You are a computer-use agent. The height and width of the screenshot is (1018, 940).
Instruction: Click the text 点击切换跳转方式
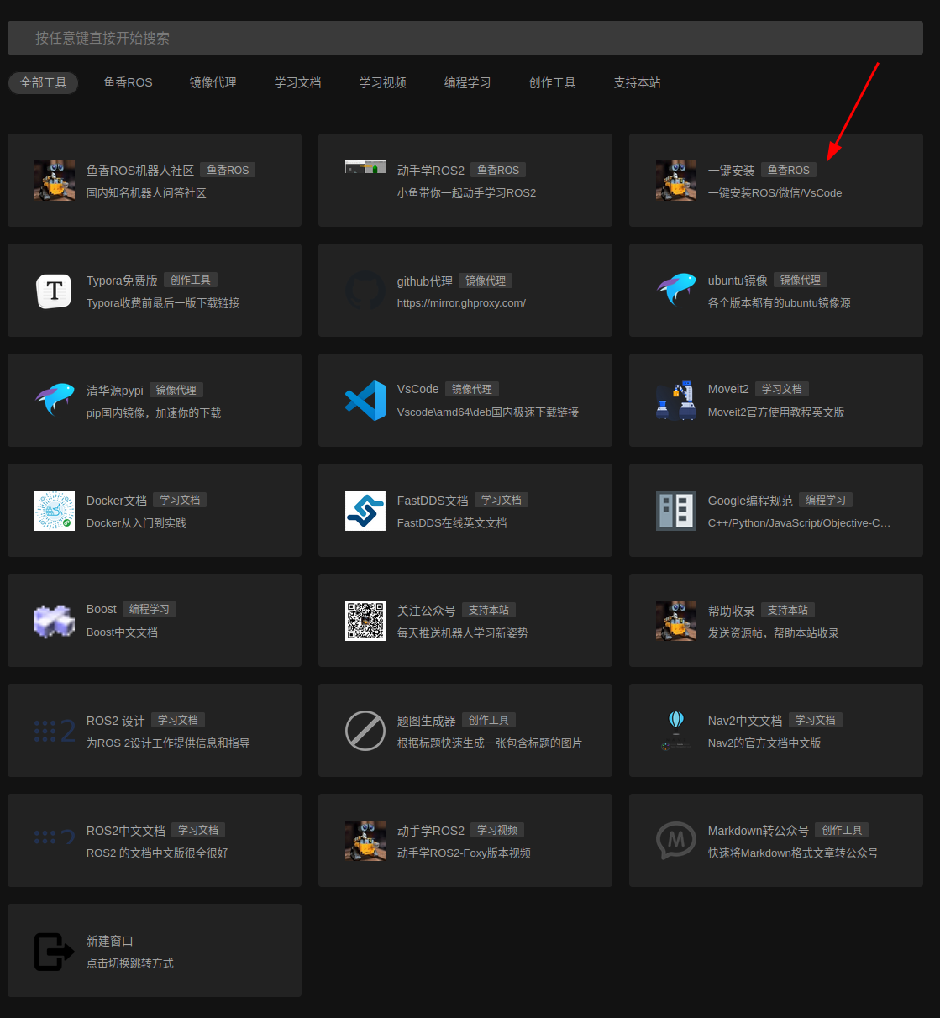pyautogui.click(x=130, y=963)
